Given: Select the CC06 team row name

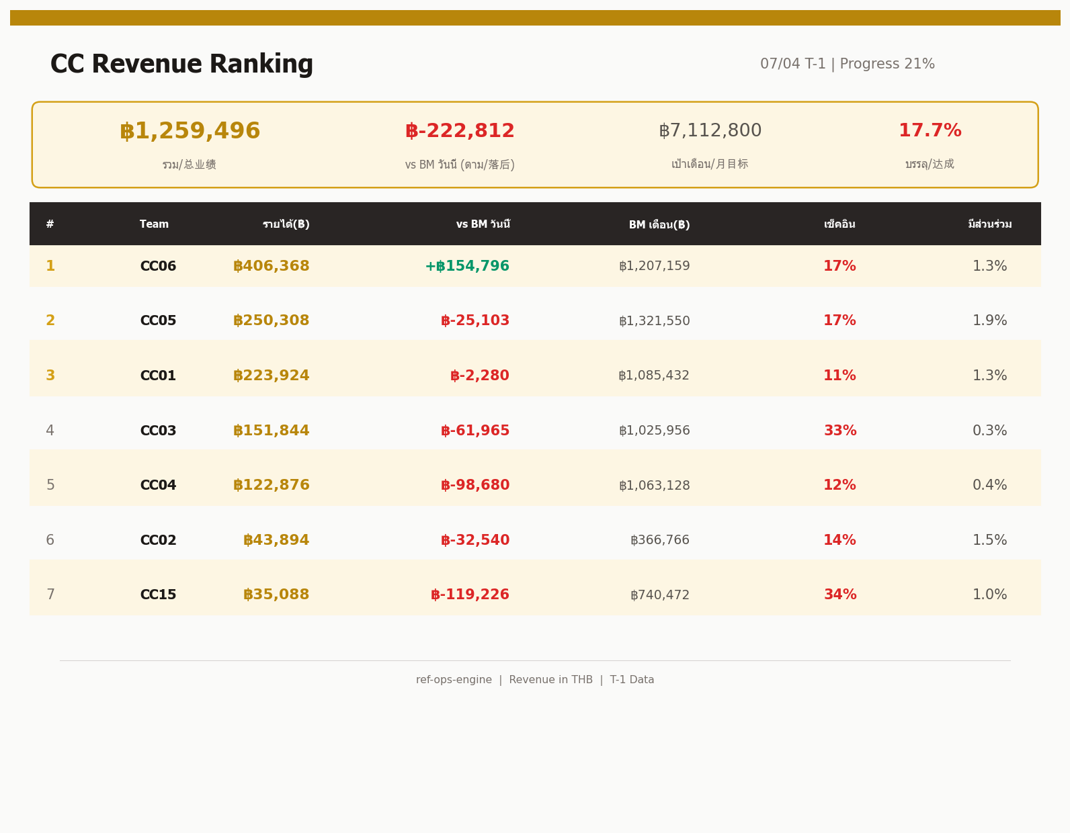Looking at the screenshot, I should coord(158,267).
